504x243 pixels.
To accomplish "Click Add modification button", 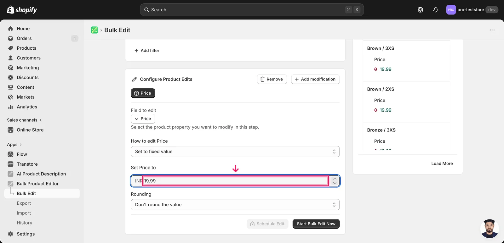I will (315, 79).
